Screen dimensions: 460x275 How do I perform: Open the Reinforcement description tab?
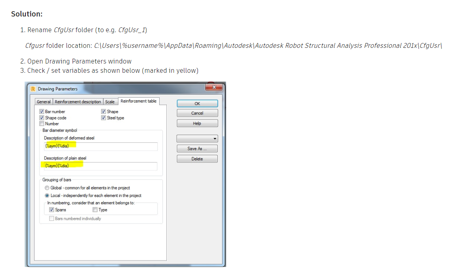[78, 102]
